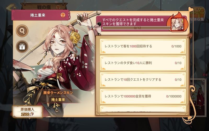Click the magnifying glass preview icon
The image size is (209, 131).
22,31
